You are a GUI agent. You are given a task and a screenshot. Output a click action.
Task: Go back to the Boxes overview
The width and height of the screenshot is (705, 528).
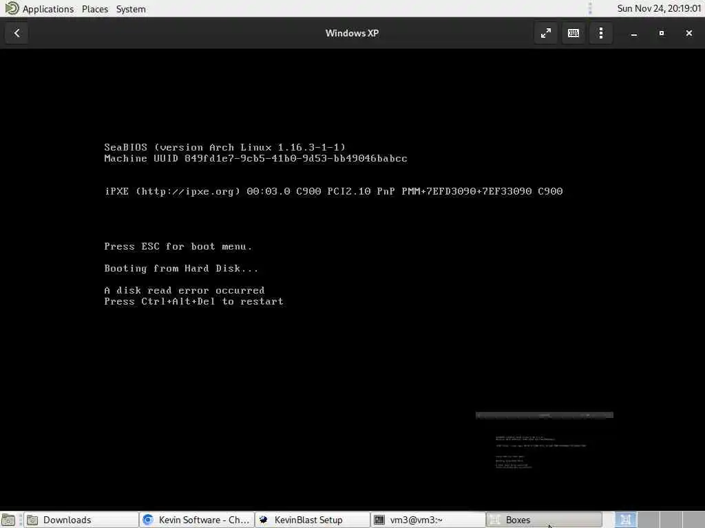pos(17,33)
